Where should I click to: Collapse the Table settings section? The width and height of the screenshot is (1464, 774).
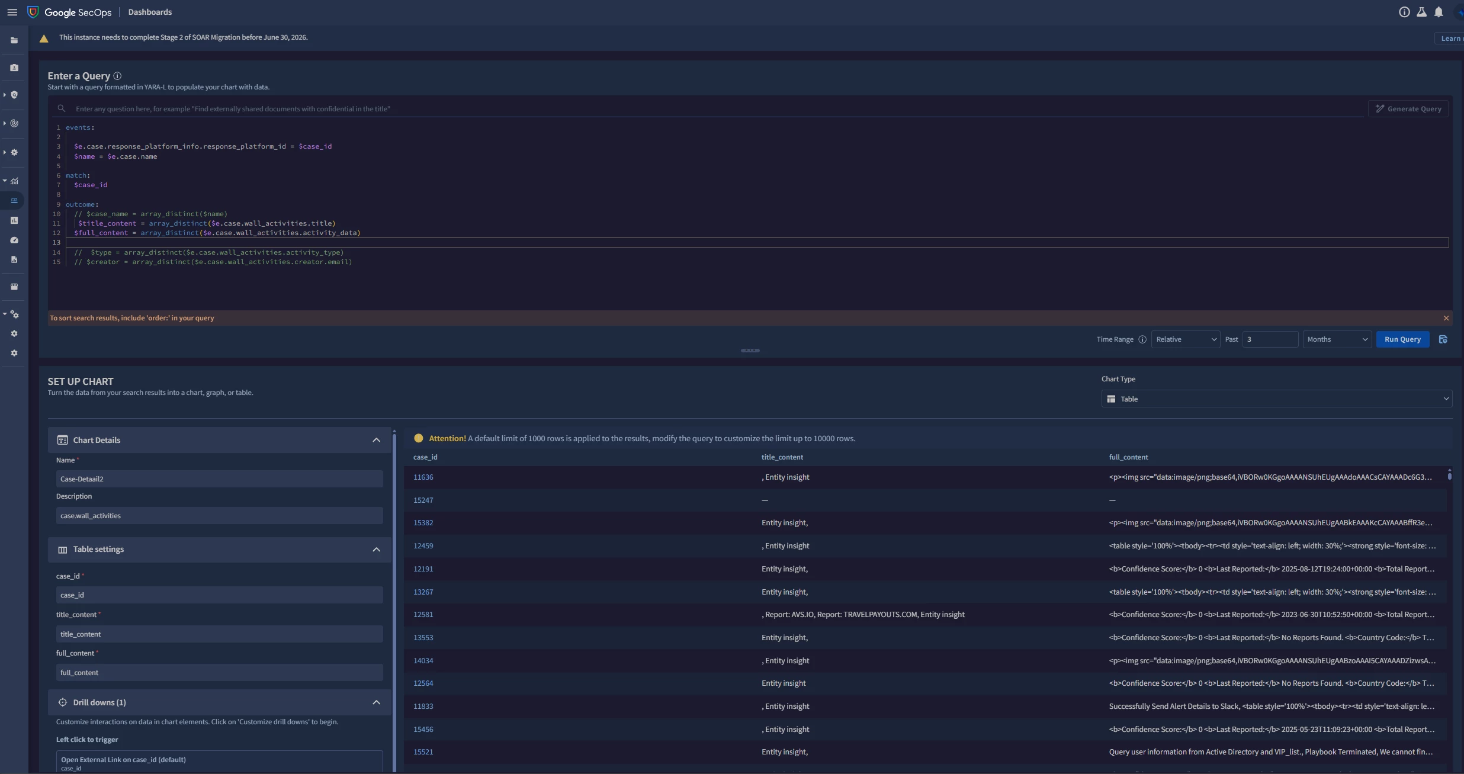[x=376, y=550]
